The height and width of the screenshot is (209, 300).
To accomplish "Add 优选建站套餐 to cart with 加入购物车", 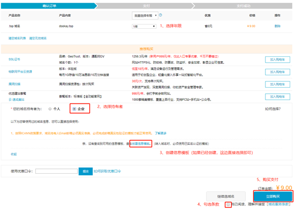I will pyautogui.click(x=277, y=97).
